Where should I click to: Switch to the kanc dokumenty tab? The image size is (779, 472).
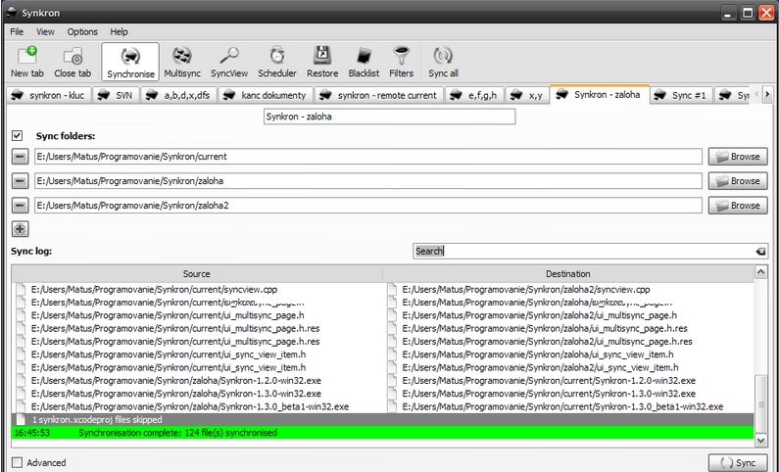click(266, 95)
